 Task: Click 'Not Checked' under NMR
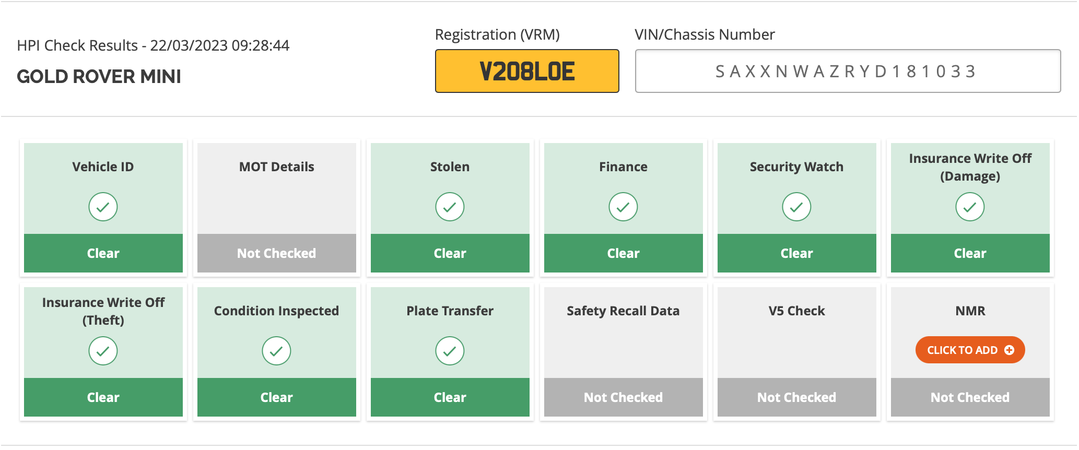[x=970, y=397]
